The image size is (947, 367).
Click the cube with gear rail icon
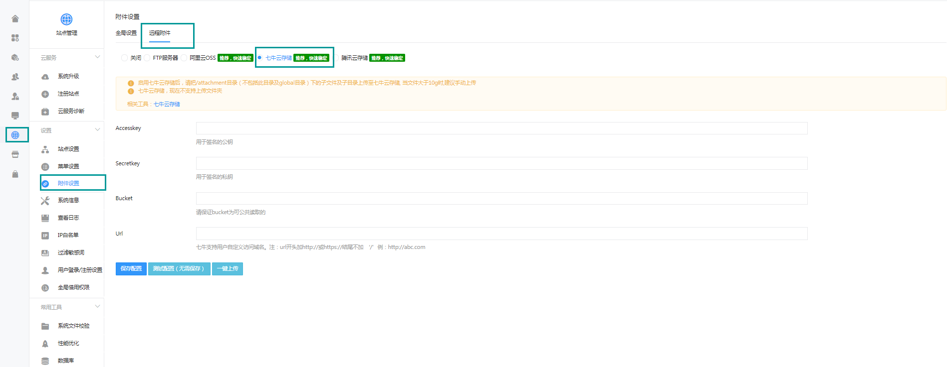(15, 57)
